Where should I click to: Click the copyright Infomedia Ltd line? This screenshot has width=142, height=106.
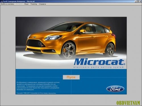click(36, 93)
